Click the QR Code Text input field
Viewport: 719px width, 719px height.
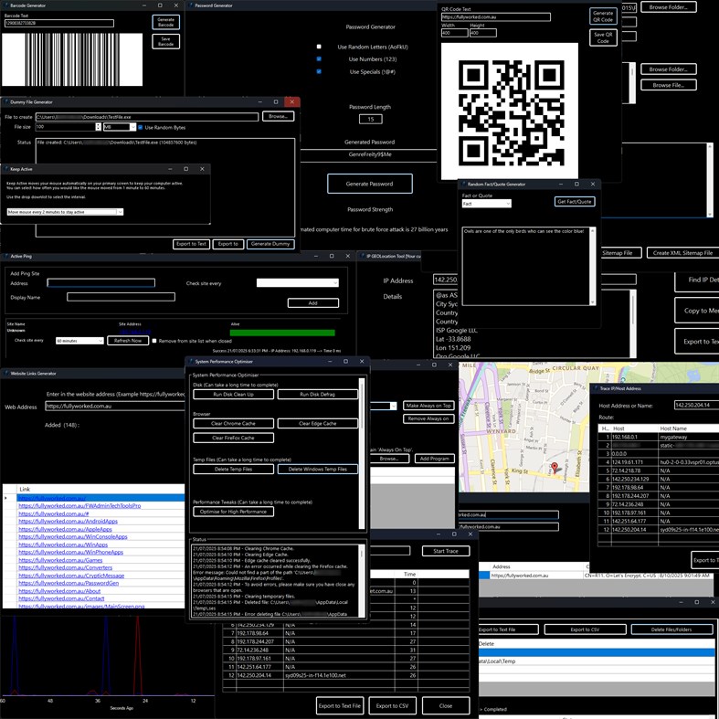click(x=496, y=17)
